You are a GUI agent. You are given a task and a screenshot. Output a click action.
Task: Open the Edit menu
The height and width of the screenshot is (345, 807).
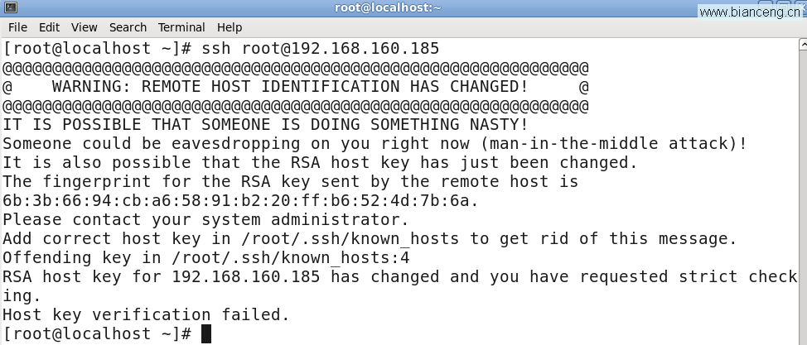50,27
